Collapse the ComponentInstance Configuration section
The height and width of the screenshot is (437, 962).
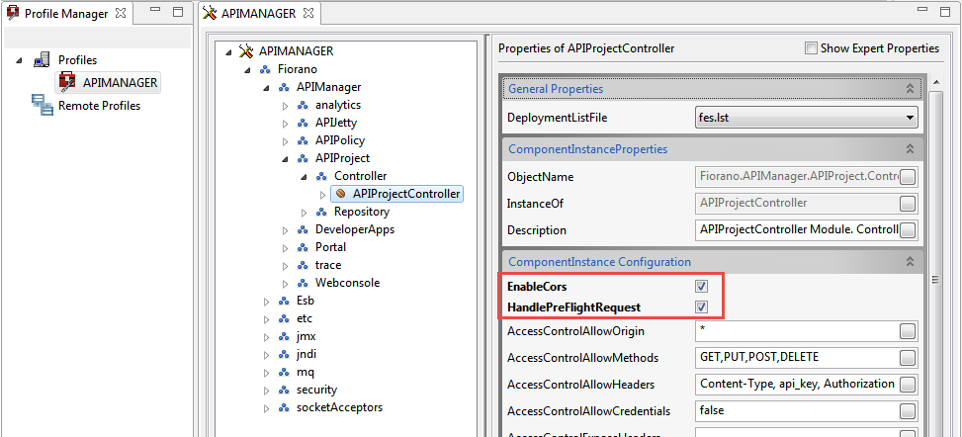pyautogui.click(x=910, y=261)
